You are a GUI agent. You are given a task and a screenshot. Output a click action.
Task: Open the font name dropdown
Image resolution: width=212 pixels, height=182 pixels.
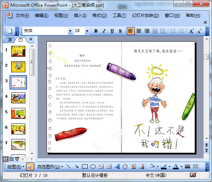coord(70,31)
